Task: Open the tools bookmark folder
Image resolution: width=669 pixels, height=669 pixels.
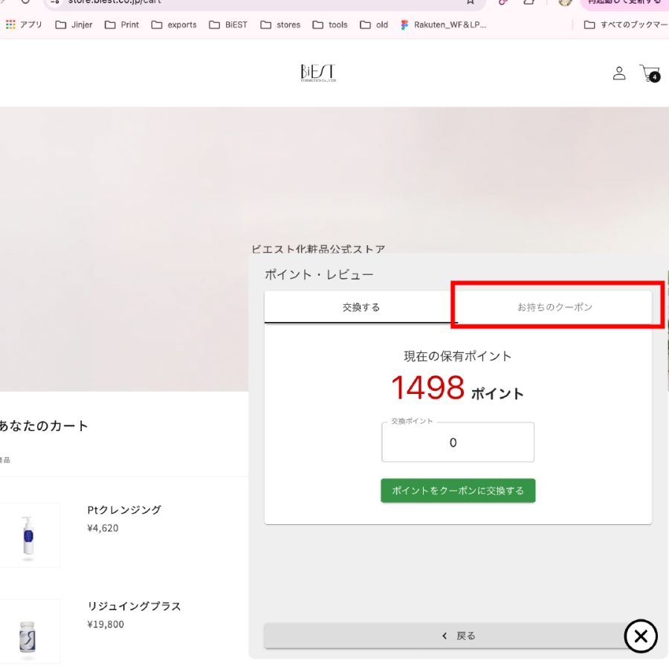Action: [330, 25]
